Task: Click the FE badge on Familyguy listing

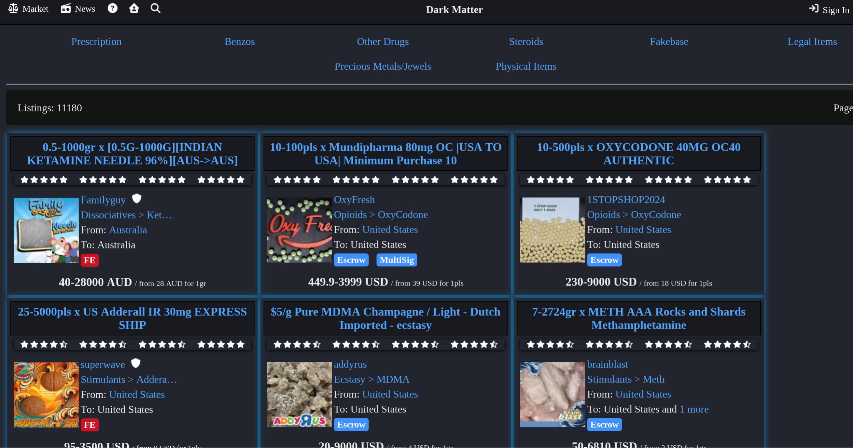Action: pyautogui.click(x=90, y=260)
